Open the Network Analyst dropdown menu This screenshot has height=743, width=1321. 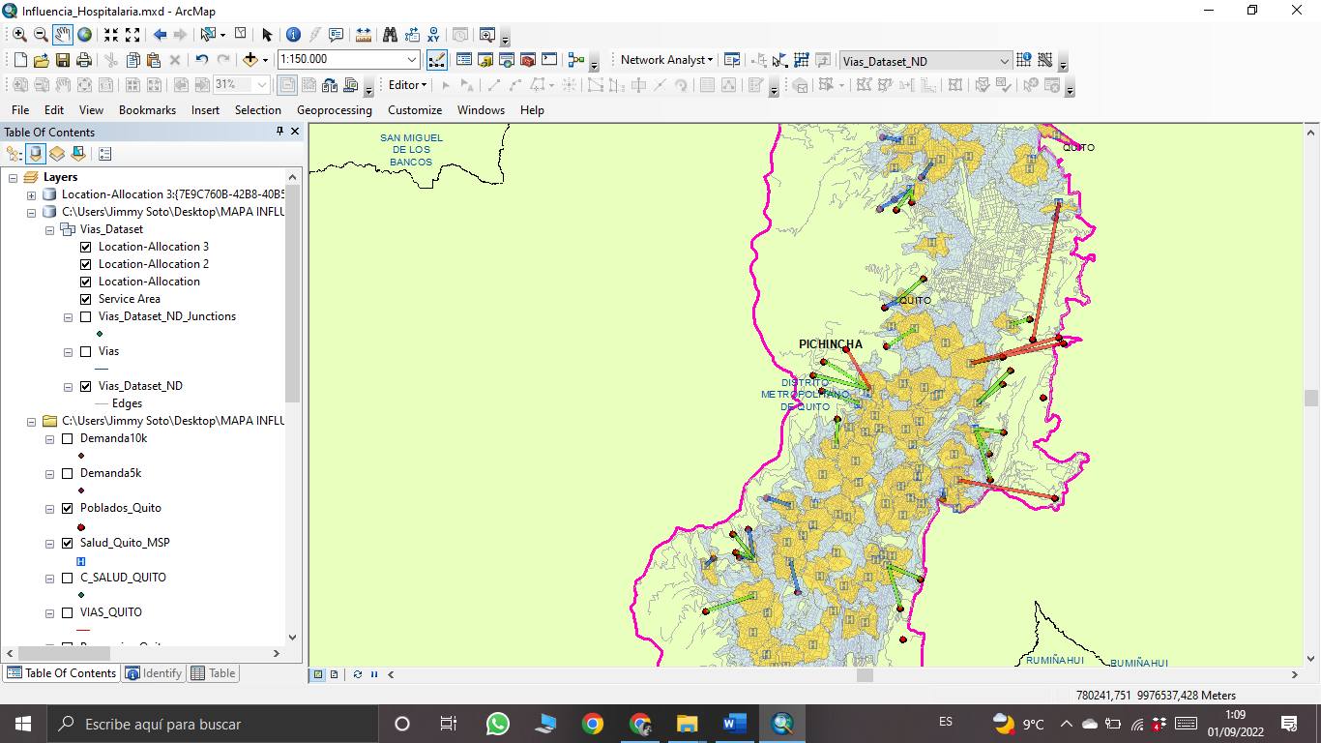(x=666, y=60)
